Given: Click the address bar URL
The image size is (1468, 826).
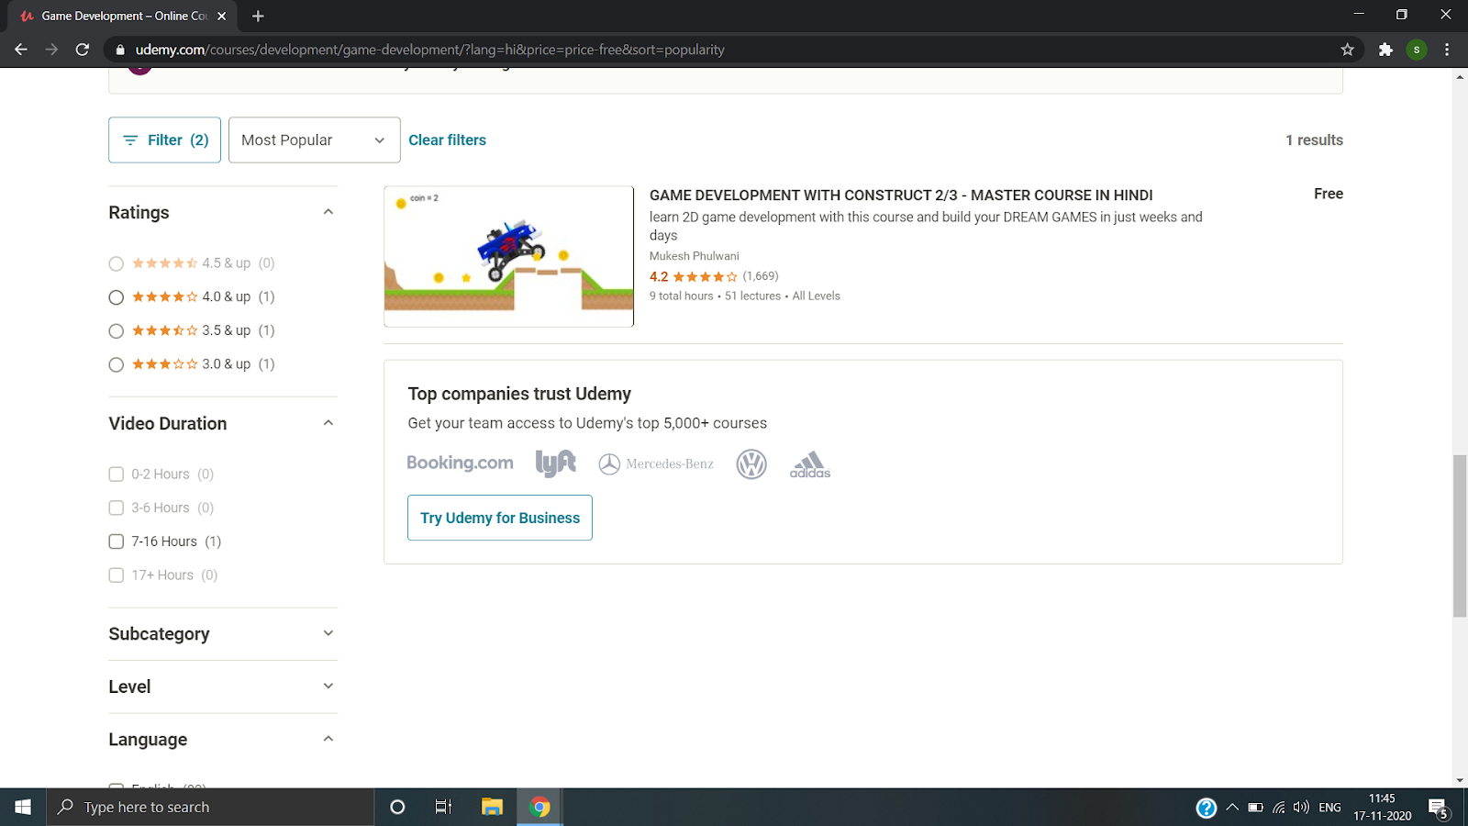Looking at the screenshot, I should tap(429, 50).
